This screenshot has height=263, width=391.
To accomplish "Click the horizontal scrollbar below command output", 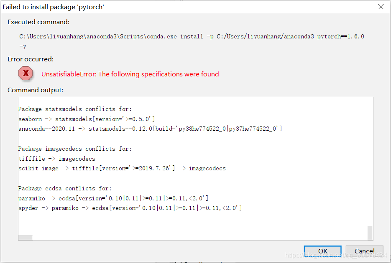I will [25, 237].
